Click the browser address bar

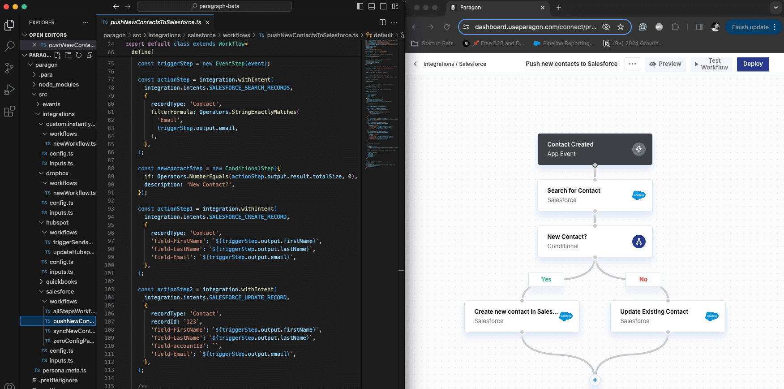tap(535, 27)
